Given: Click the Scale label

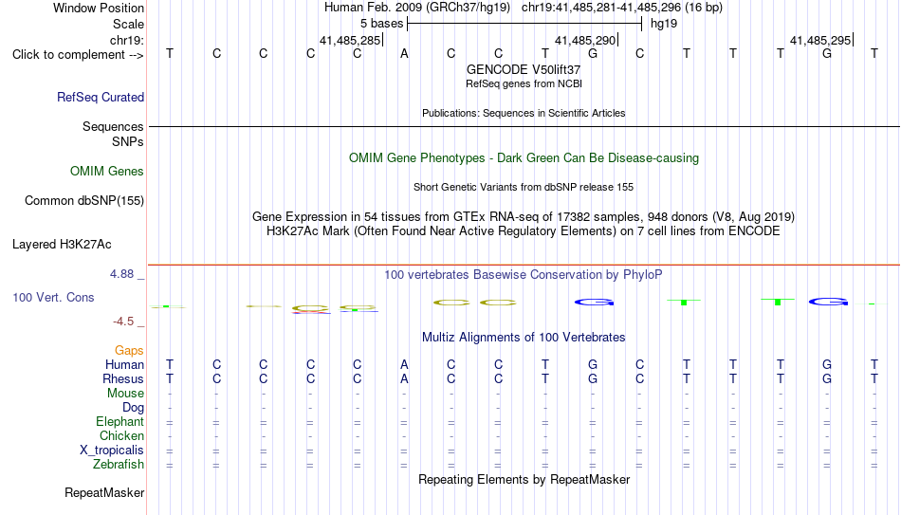Looking at the screenshot, I should (x=128, y=24).
